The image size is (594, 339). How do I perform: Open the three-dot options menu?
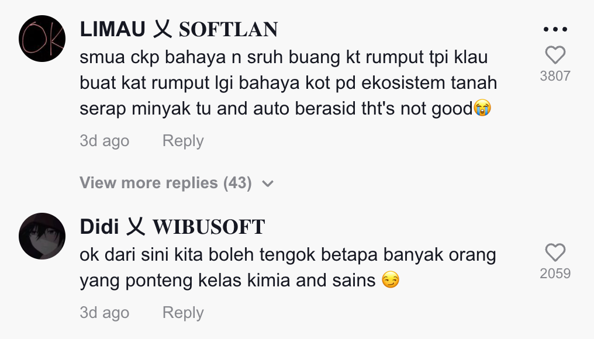coord(555,29)
